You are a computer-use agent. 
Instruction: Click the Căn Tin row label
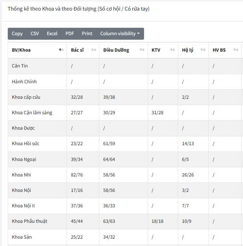coord(20,66)
